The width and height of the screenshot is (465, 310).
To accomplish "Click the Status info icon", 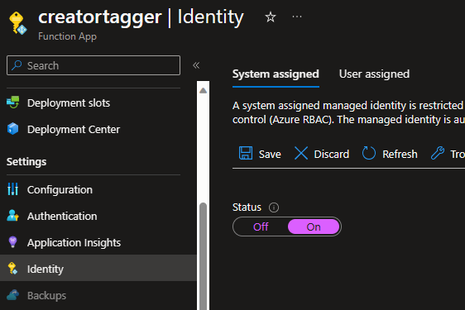I will coord(274,207).
